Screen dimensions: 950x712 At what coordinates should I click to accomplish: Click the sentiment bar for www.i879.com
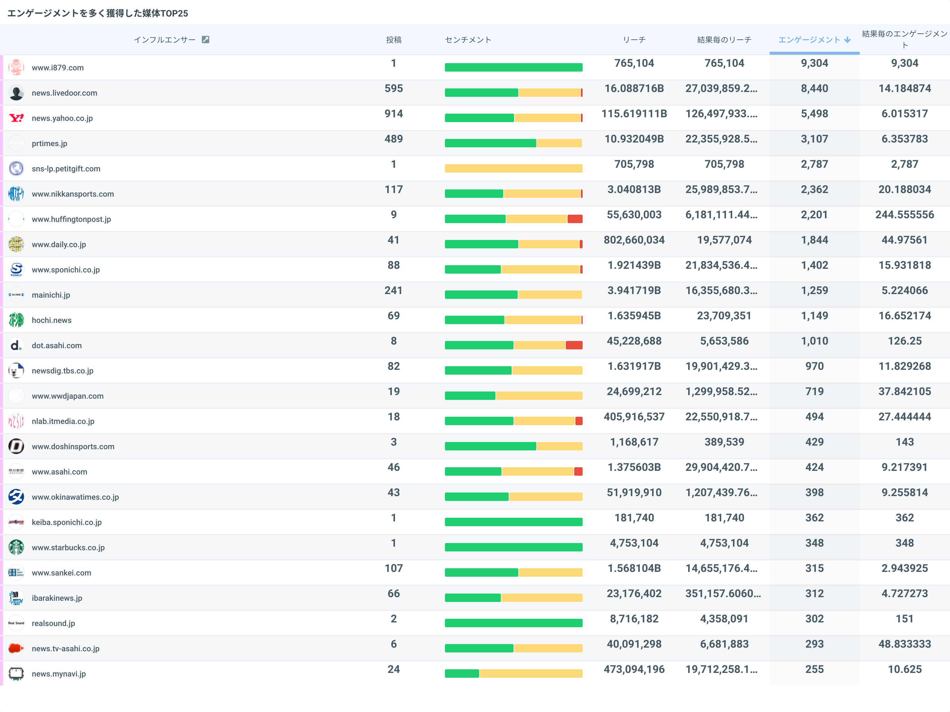coord(514,67)
